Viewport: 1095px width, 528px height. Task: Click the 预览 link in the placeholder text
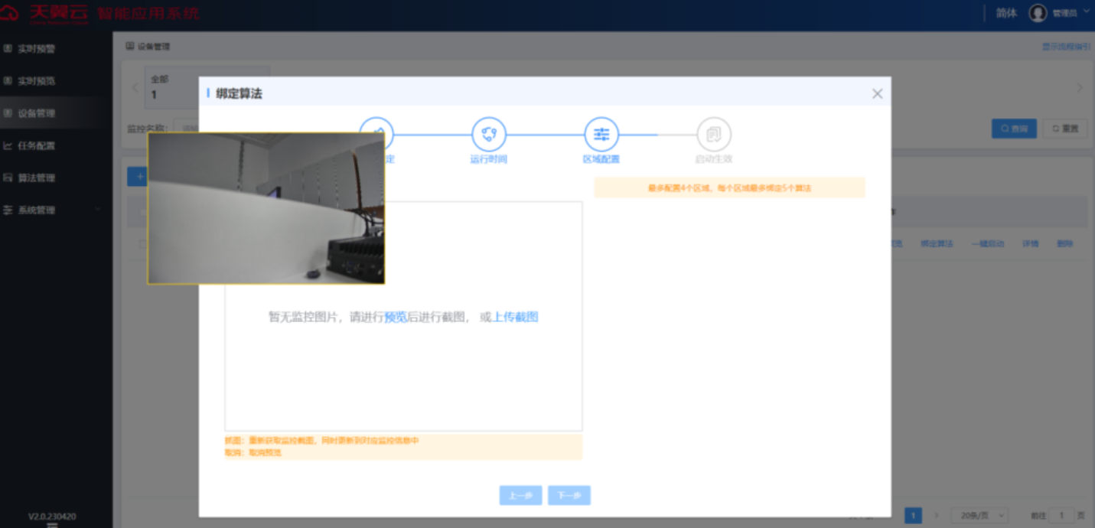[x=396, y=317]
